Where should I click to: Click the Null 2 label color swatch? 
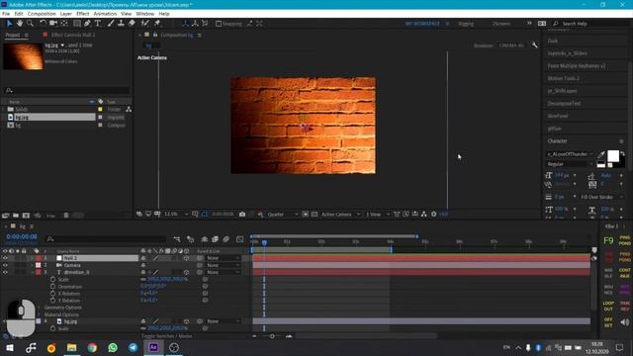(38, 258)
